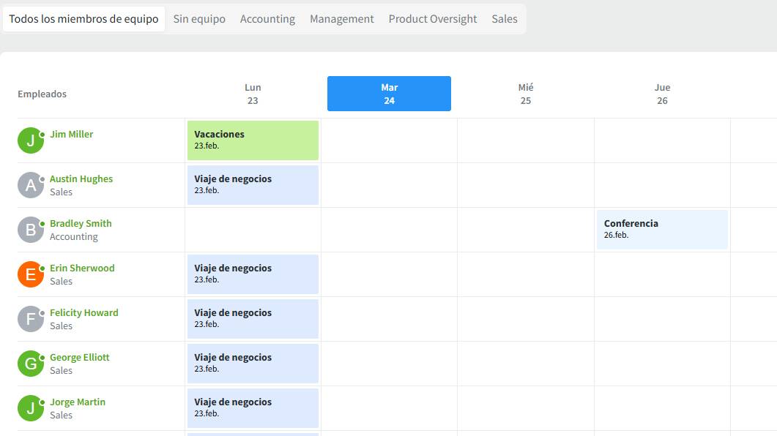Click George Elliott's green avatar icon
Screen dimensions: 777x436
click(31, 364)
